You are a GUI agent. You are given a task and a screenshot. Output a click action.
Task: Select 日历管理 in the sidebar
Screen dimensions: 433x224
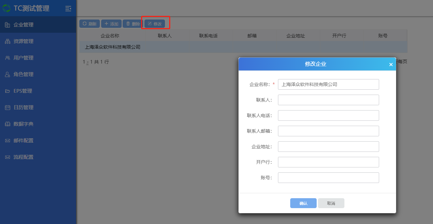point(23,108)
